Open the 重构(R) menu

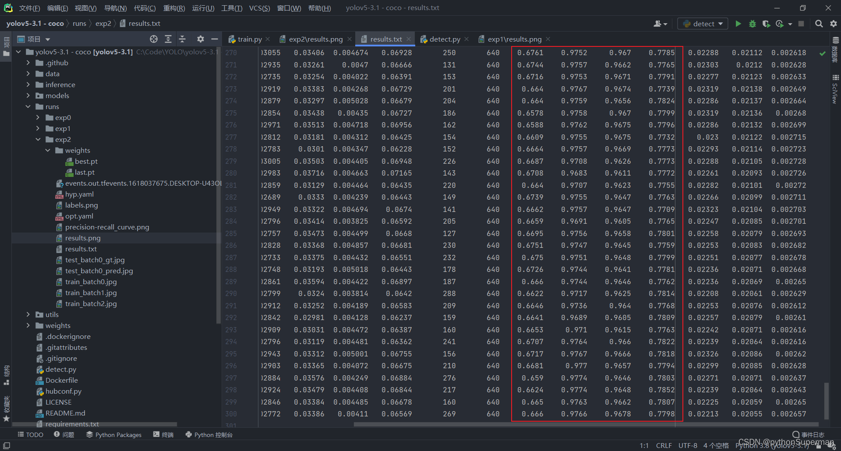[174, 8]
